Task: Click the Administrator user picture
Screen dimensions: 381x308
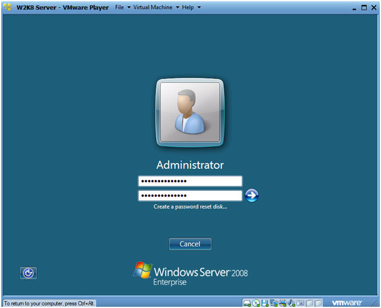Action: click(190, 112)
